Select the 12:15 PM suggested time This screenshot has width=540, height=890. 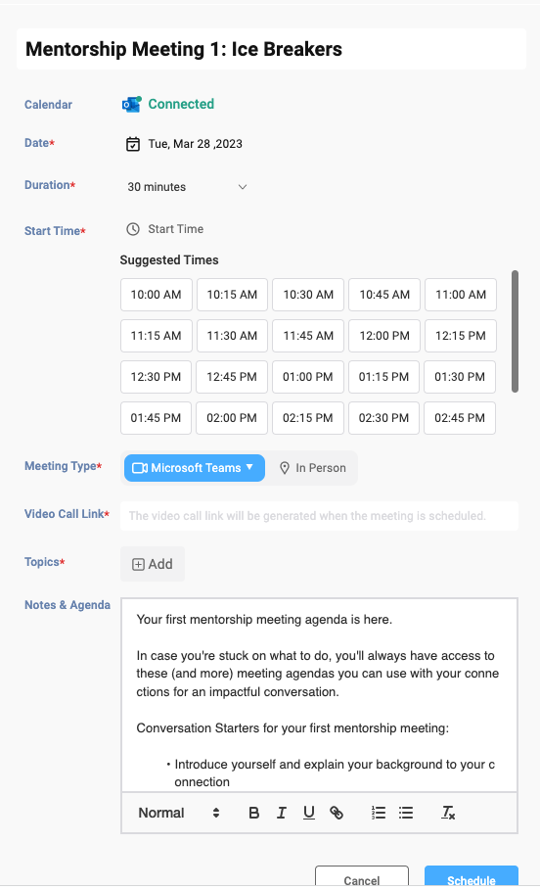pos(461,336)
